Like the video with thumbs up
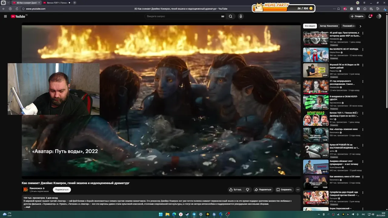Screen dimensions: 388x218 click(x=235, y=190)
